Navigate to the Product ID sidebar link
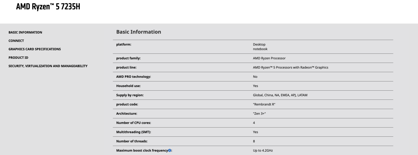This screenshot has height=155, width=418. point(18,57)
